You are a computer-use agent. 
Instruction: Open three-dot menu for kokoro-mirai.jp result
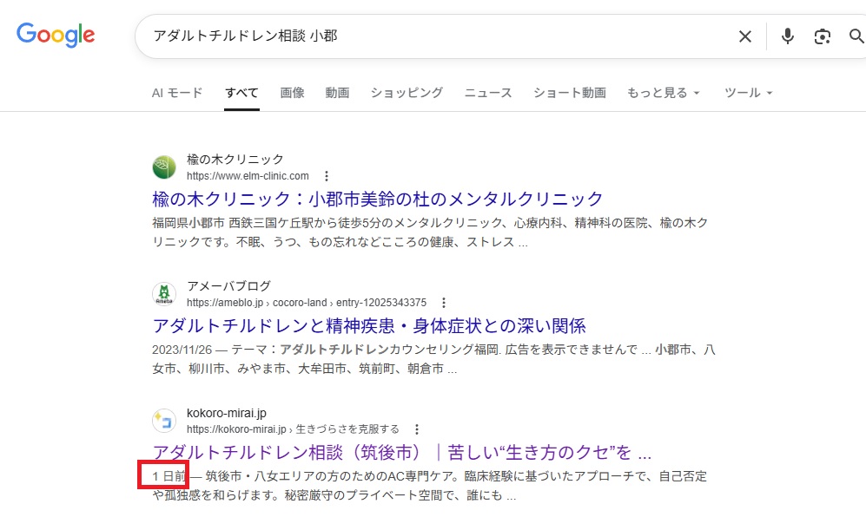point(417,429)
